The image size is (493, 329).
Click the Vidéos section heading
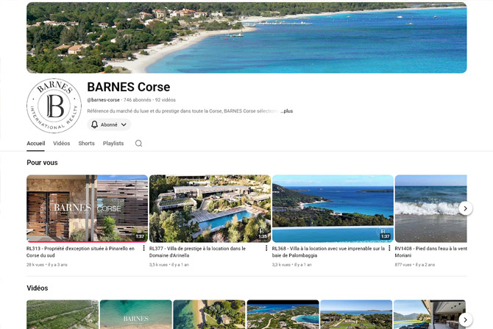pos(38,288)
